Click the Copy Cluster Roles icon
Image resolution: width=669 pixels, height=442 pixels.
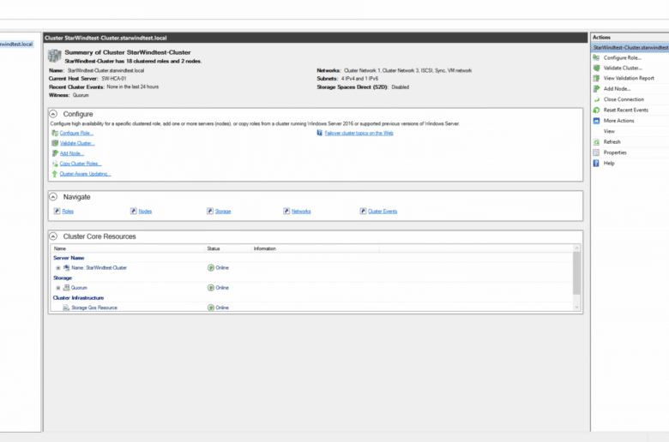click(55, 164)
